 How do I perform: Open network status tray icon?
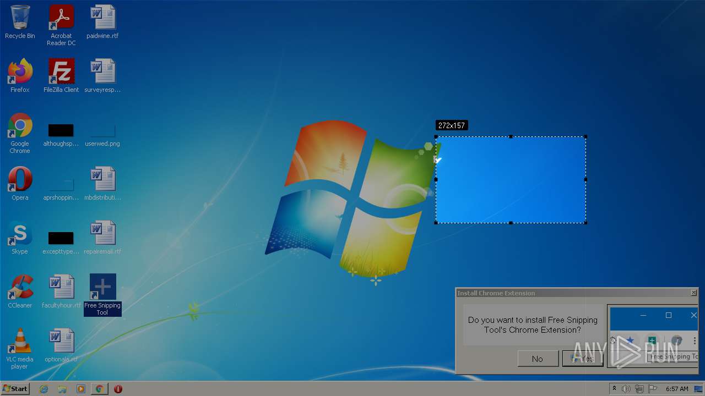(639, 389)
